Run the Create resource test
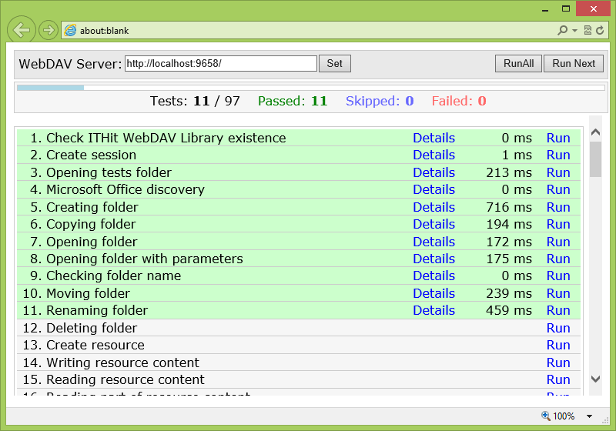The width and height of the screenshot is (616, 431). 558,345
